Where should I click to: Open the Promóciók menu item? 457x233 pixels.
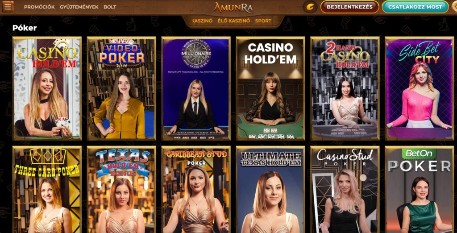click(x=39, y=7)
